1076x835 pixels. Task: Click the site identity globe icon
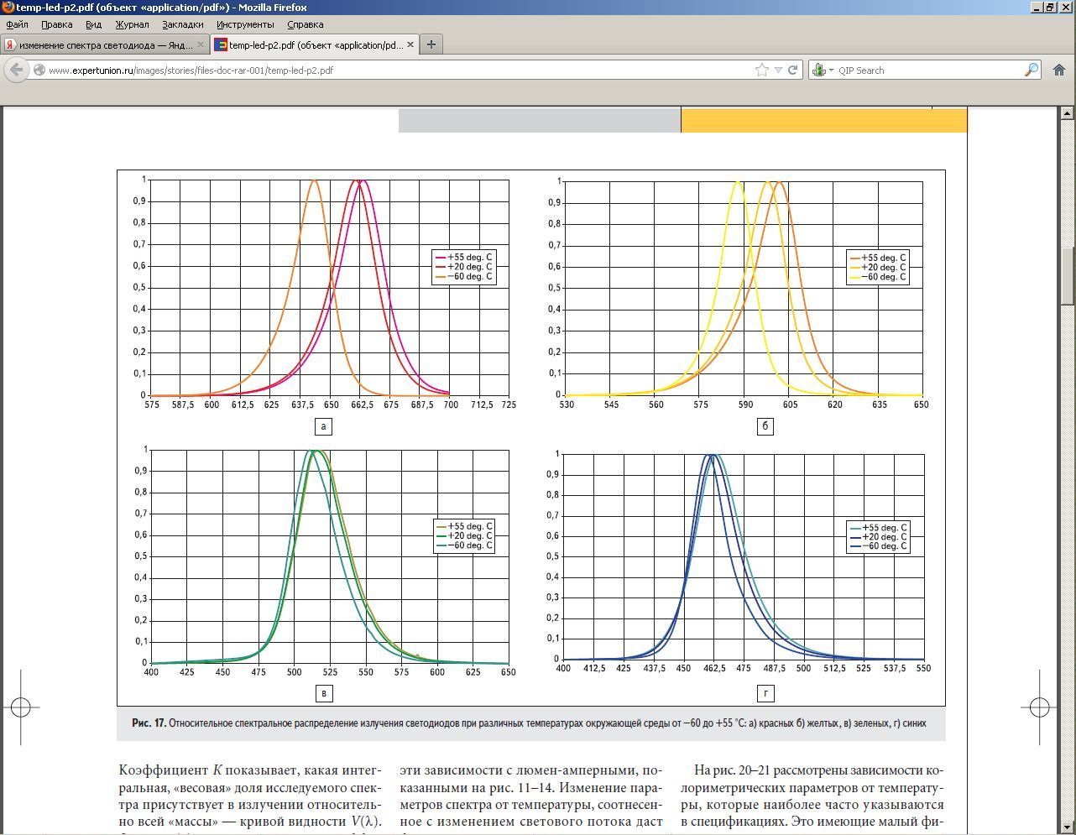(39, 70)
